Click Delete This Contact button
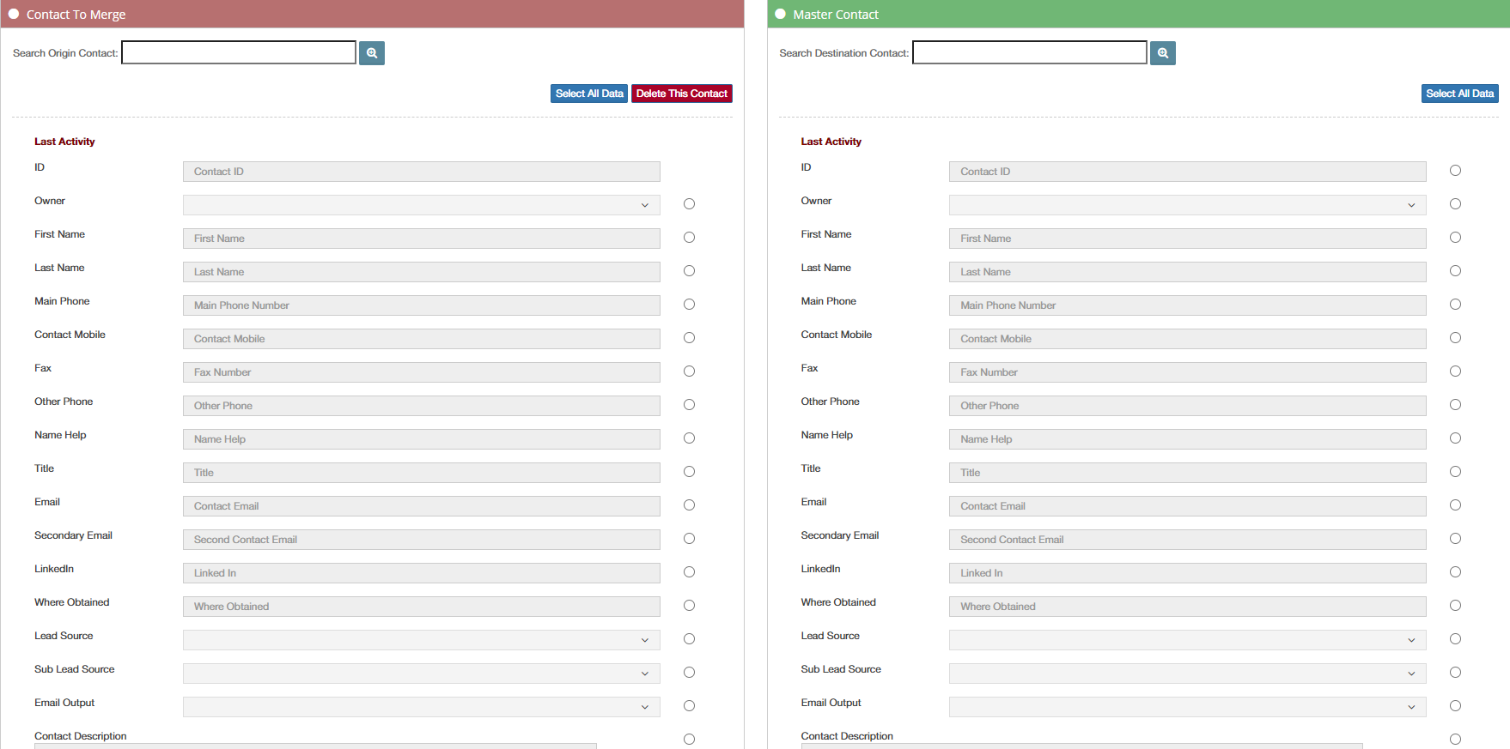Viewport: 1510px width, 749px height. [x=682, y=94]
